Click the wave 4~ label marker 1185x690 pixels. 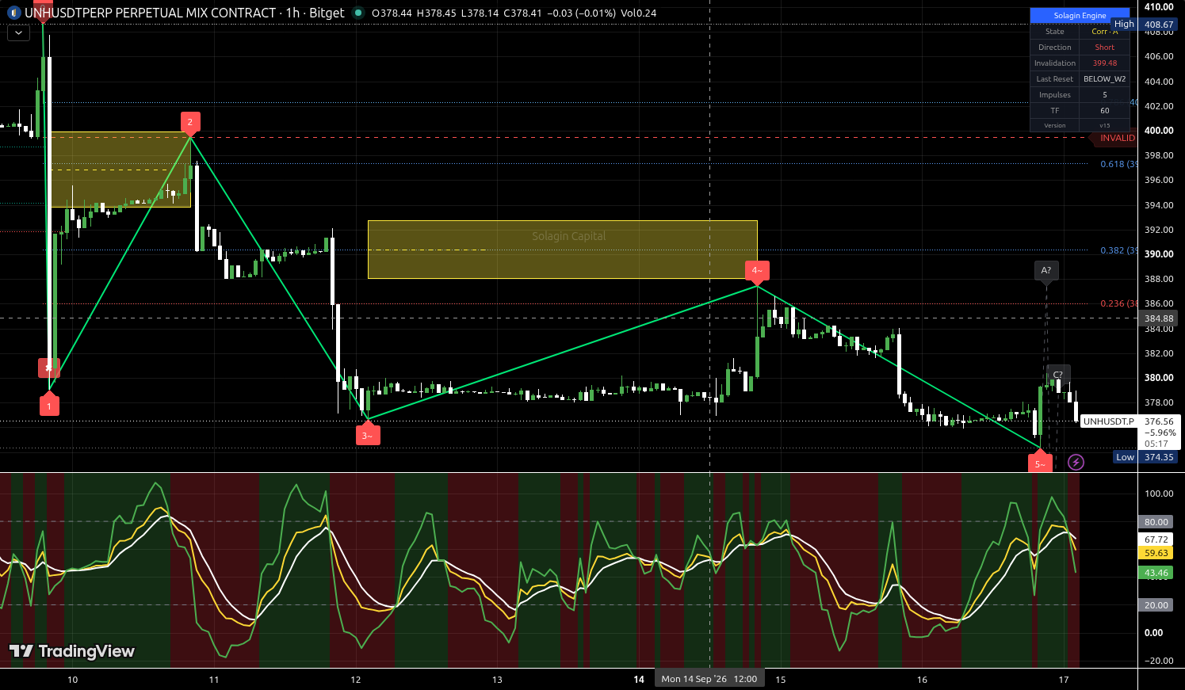click(x=757, y=271)
